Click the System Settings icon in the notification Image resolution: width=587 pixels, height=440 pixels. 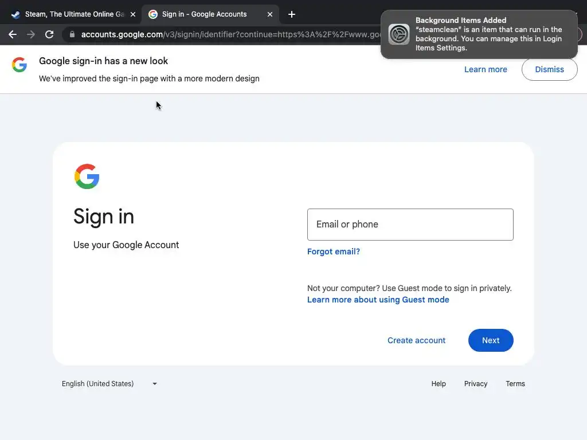point(399,34)
